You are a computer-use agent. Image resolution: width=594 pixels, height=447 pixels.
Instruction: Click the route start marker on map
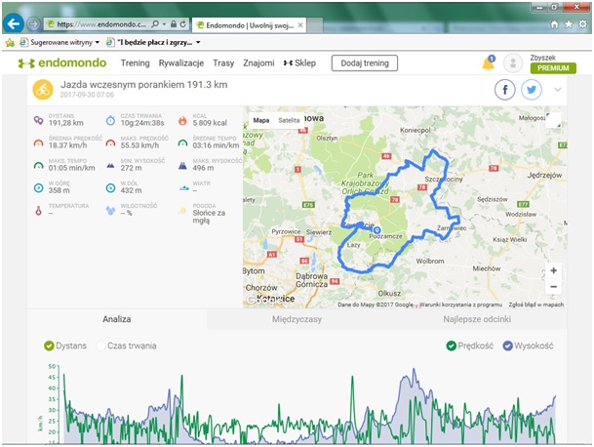click(x=376, y=230)
